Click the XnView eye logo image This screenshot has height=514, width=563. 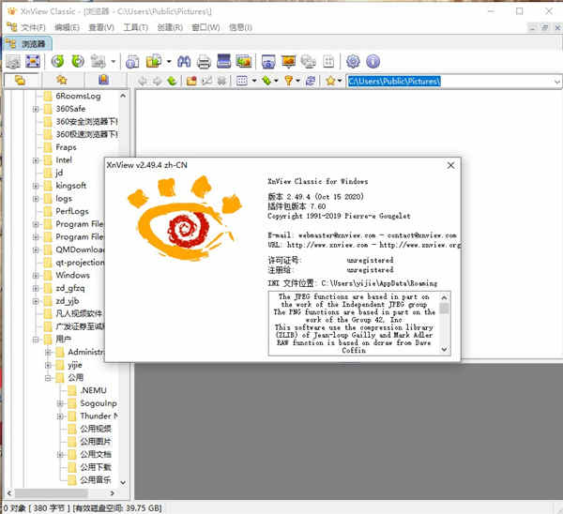[x=185, y=218]
